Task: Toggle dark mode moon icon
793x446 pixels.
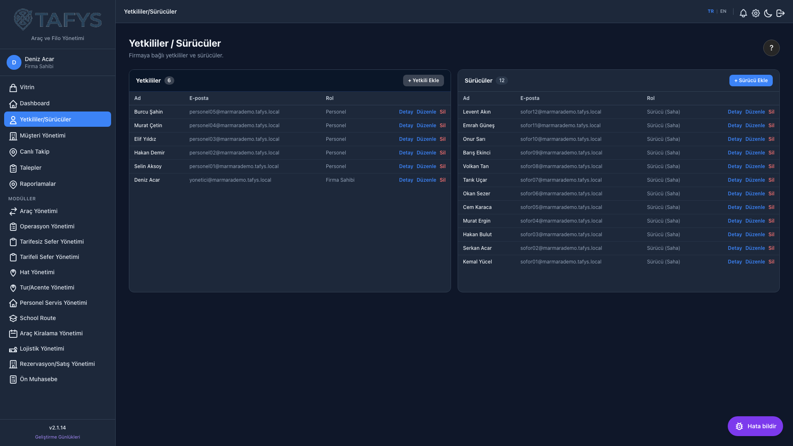Action: coord(768,13)
